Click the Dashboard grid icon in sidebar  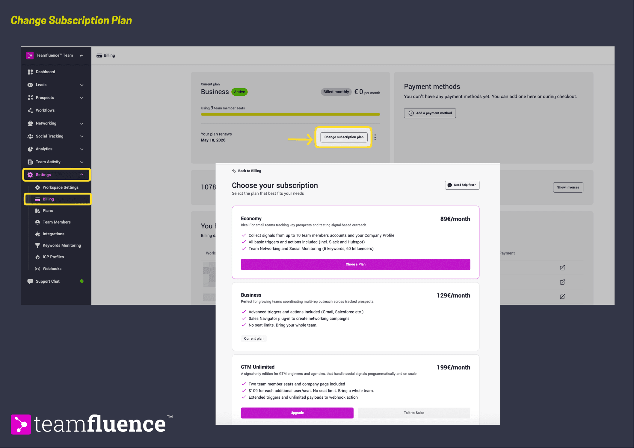click(x=30, y=72)
